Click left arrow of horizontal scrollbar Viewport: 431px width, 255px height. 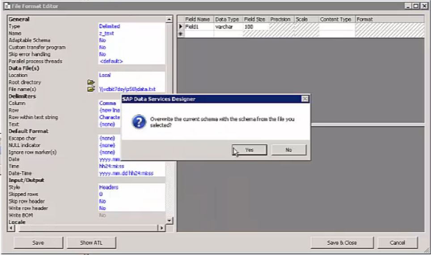(x=11, y=228)
